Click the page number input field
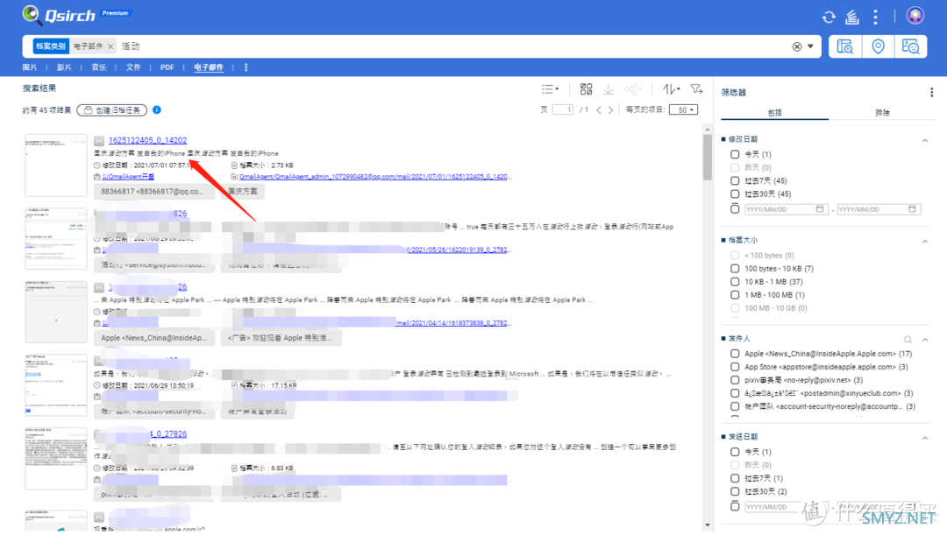 pos(562,109)
